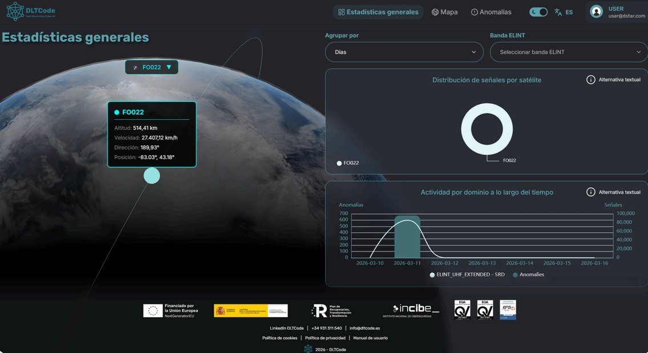Open Estadísticas generales tab

pyautogui.click(x=378, y=12)
